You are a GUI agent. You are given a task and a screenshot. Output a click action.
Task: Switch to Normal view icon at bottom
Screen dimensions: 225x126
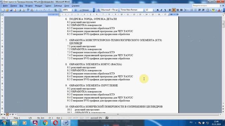1,114
